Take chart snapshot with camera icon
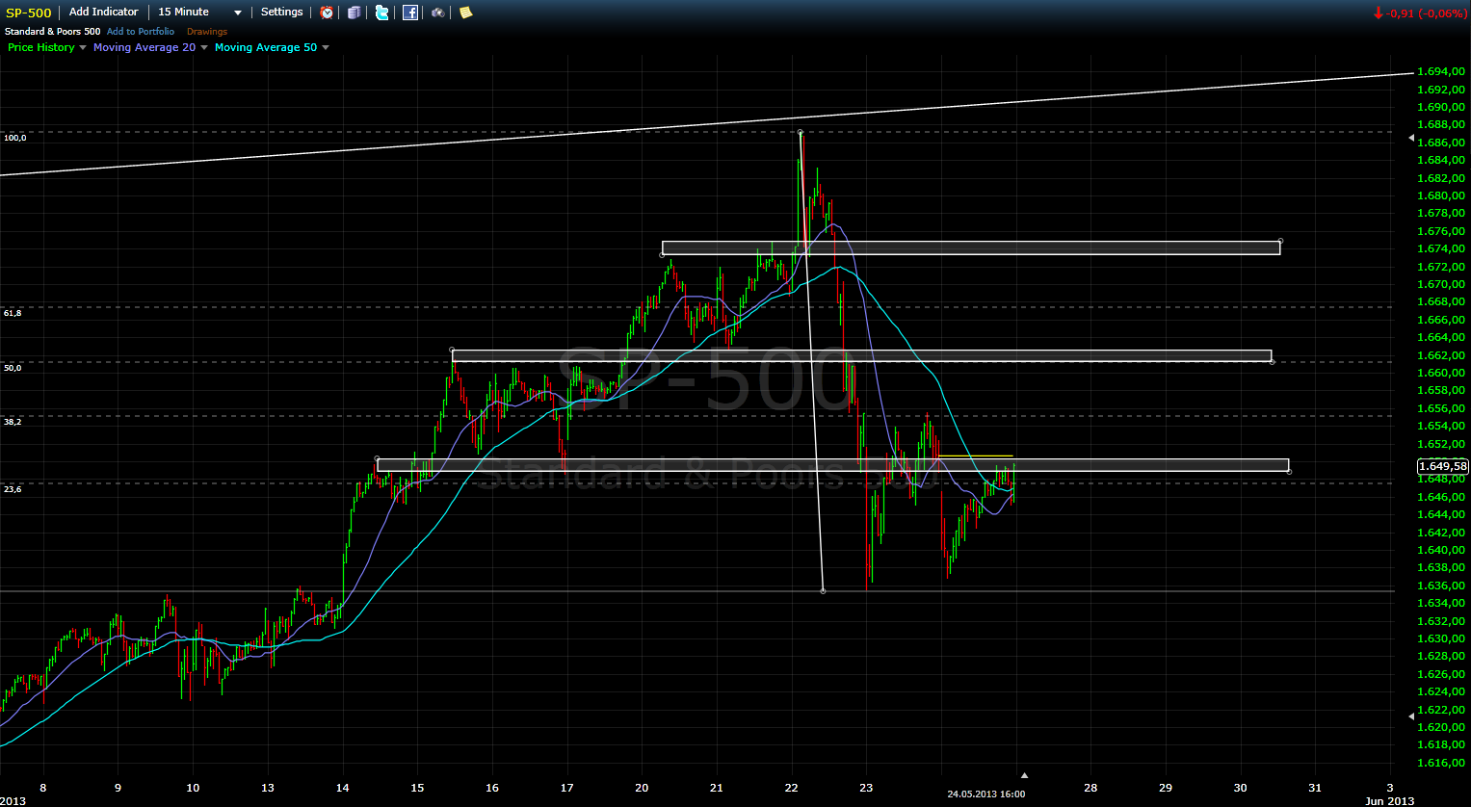 click(x=438, y=13)
